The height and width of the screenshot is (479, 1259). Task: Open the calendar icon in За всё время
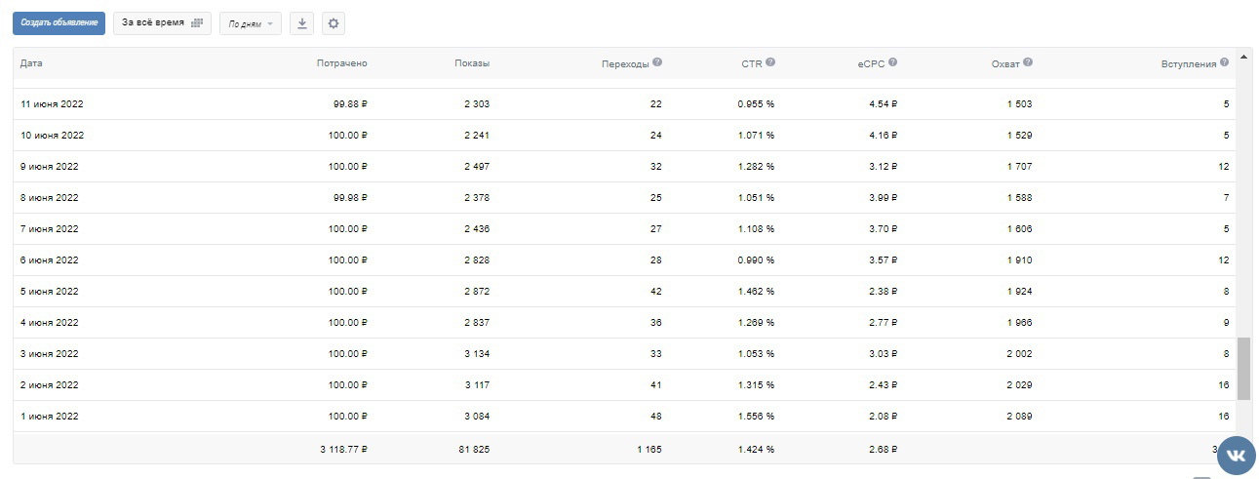click(197, 22)
